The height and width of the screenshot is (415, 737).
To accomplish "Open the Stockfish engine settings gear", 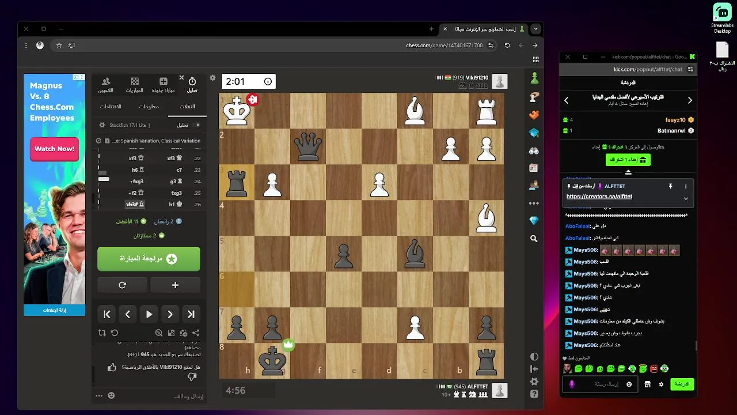I will point(103,124).
